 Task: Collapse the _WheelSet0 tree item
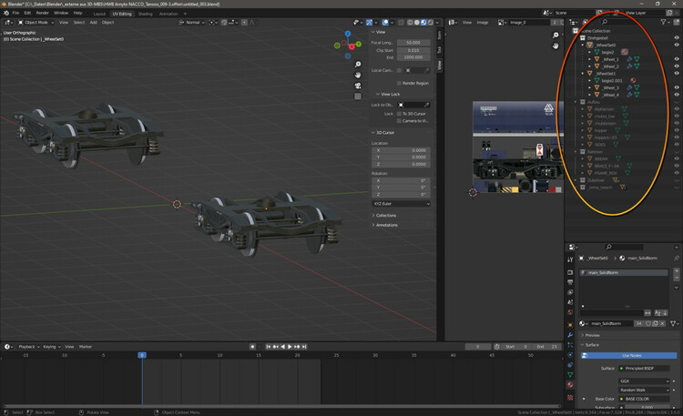pyautogui.click(x=583, y=45)
